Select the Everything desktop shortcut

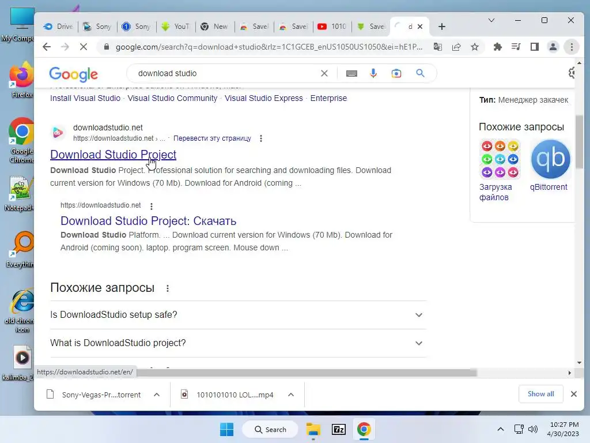tap(21, 250)
